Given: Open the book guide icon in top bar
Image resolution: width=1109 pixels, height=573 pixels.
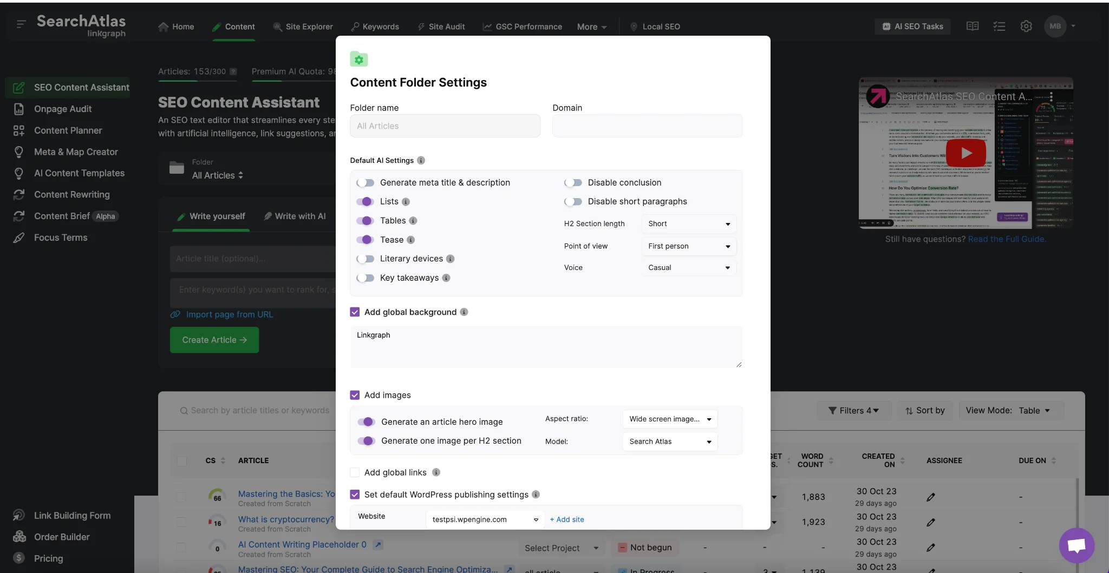Looking at the screenshot, I should pyautogui.click(x=973, y=26).
